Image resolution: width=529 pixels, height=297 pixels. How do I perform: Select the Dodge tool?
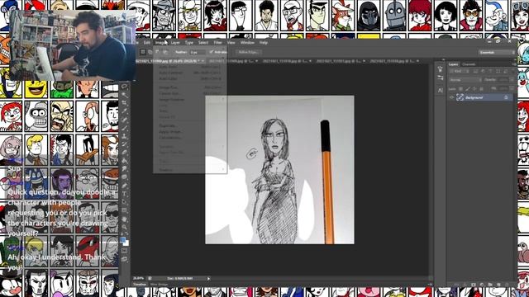tap(124, 177)
